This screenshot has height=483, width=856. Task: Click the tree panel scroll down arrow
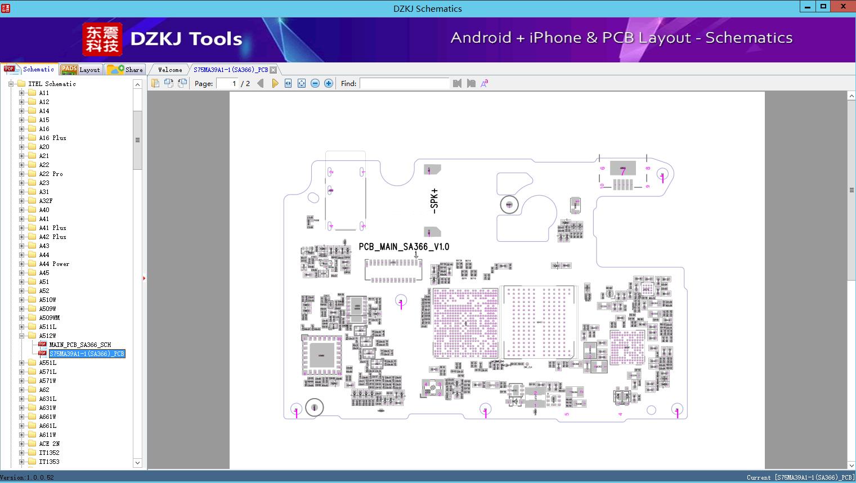(137, 463)
